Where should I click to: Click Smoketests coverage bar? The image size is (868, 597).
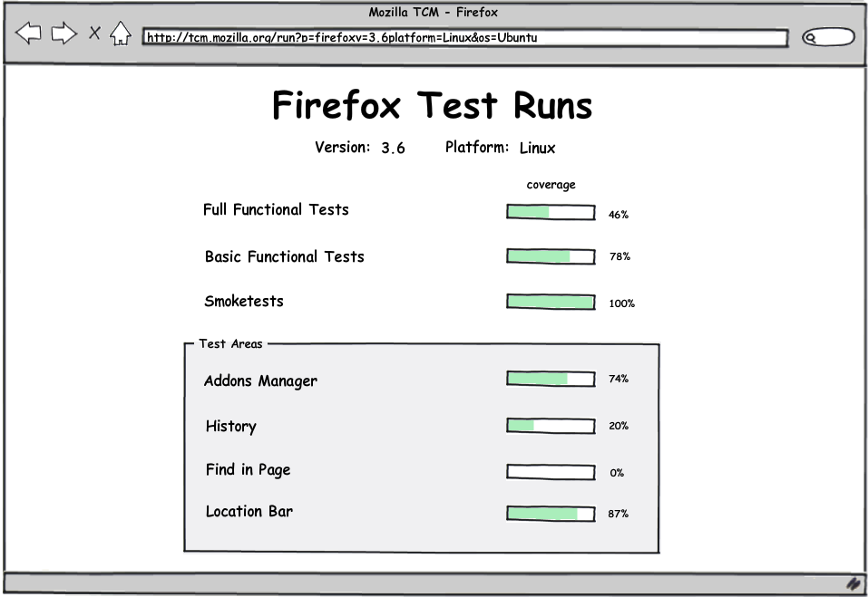click(551, 302)
